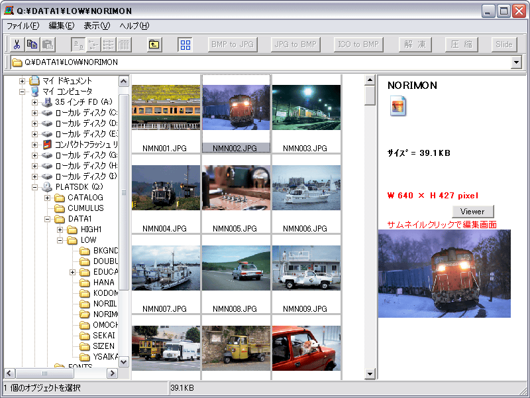Click the 圧縮 (compress) button
Viewport: 530px width, 398px height.
point(461,44)
